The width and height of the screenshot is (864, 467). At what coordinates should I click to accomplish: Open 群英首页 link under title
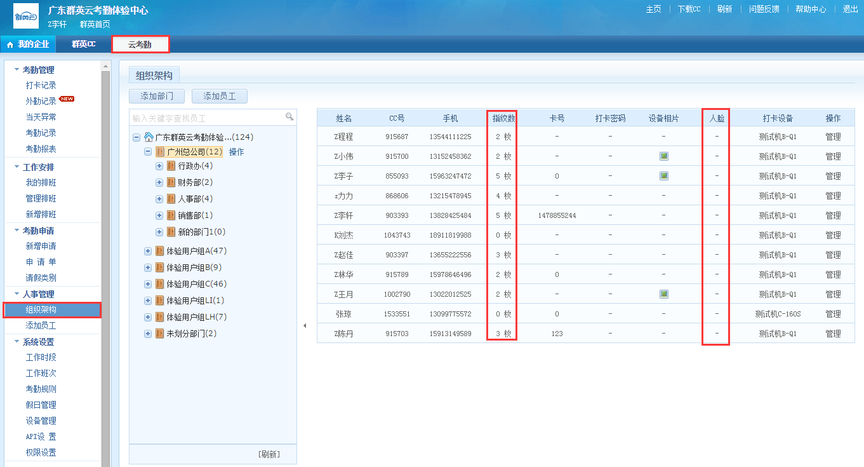pos(95,24)
